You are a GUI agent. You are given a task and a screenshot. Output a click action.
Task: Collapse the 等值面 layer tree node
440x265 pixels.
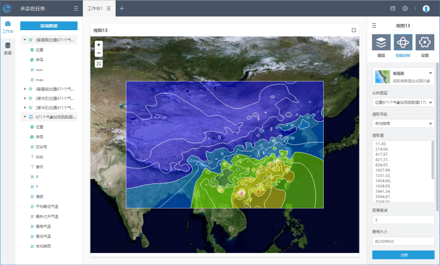coord(25,40)
